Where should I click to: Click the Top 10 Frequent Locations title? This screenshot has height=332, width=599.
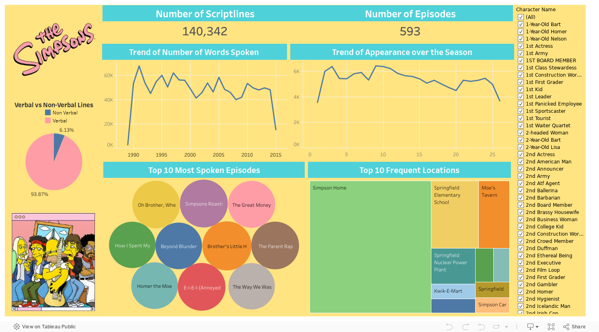[x=409, y=170]
